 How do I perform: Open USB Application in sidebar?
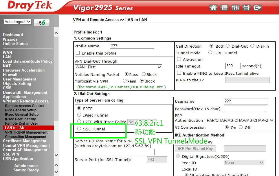click(x=18, y=159)
